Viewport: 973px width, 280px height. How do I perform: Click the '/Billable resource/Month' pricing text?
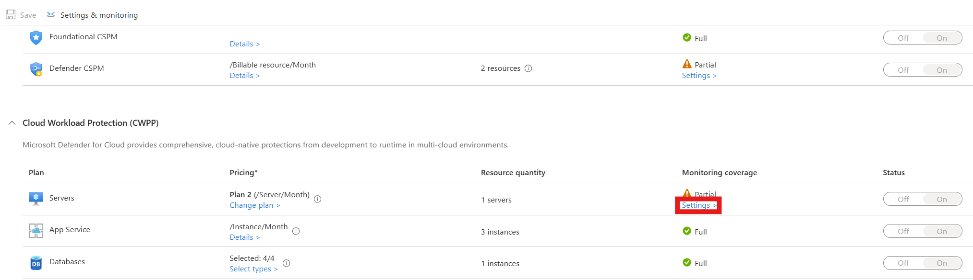tap(272, 65)
